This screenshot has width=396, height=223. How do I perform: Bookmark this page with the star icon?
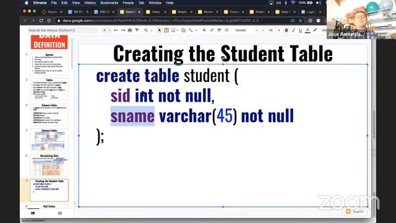[x=301, y=20]
